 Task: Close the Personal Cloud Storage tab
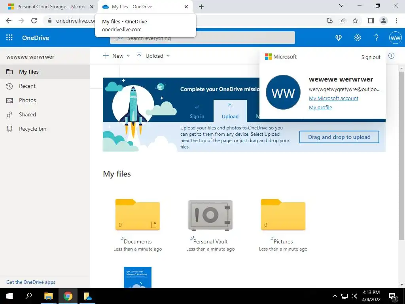(x=92, y=7)
